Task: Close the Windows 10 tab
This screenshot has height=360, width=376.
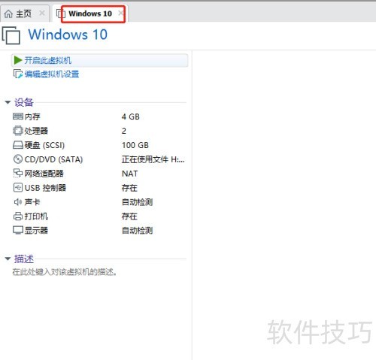Action: [121, 13]
